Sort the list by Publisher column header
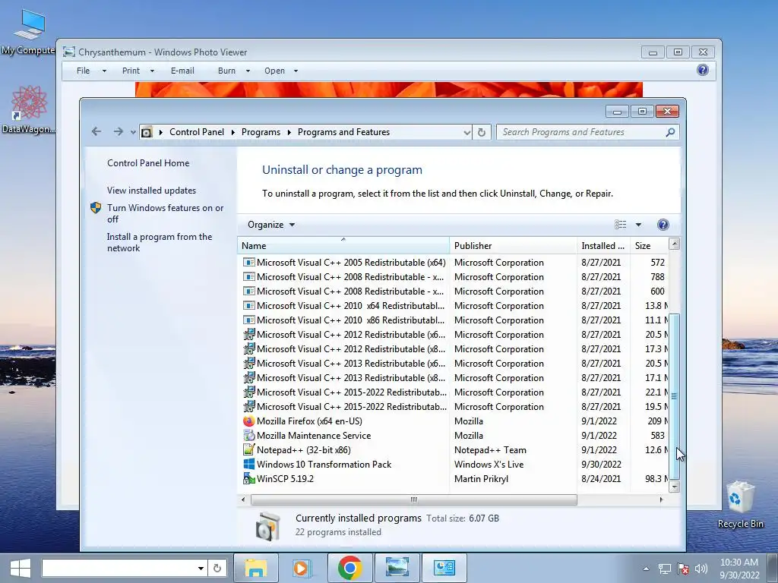Screen dimensions: 778x583 click(x=513, y=246)
